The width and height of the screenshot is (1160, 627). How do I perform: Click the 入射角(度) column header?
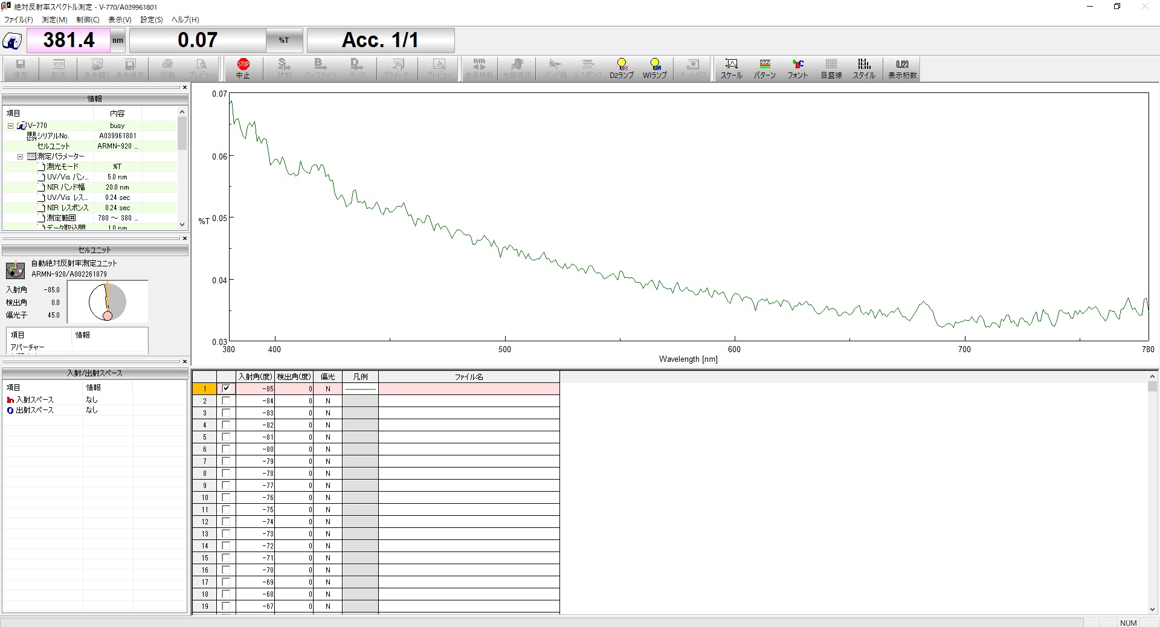[255, 376]
